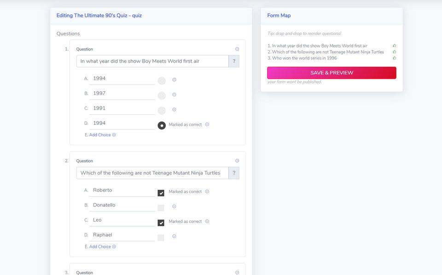Edit the Roberto choice text
The image size is (442, 275).
coord(122,190)
